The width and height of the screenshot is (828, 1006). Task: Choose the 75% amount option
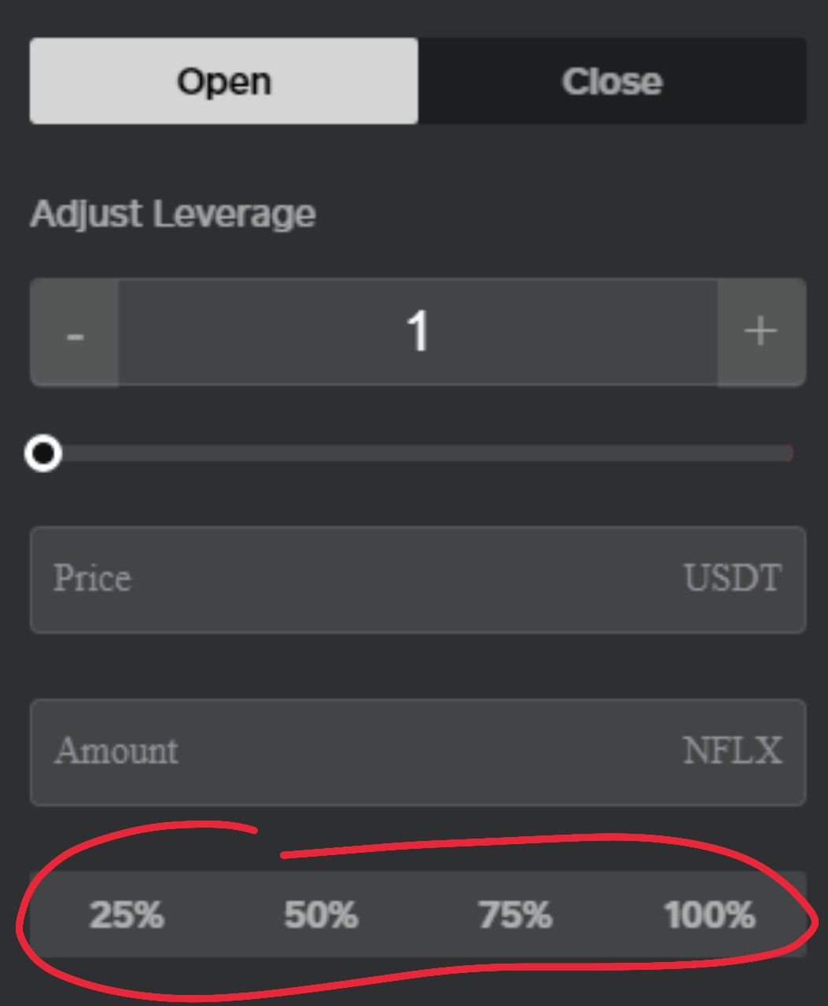point(515,915)
